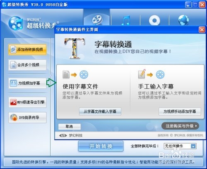Click the pencil notepad icon for manual subtitles
Image resolution: width=207 pixels, height=169 pixels.
[142, 74]
